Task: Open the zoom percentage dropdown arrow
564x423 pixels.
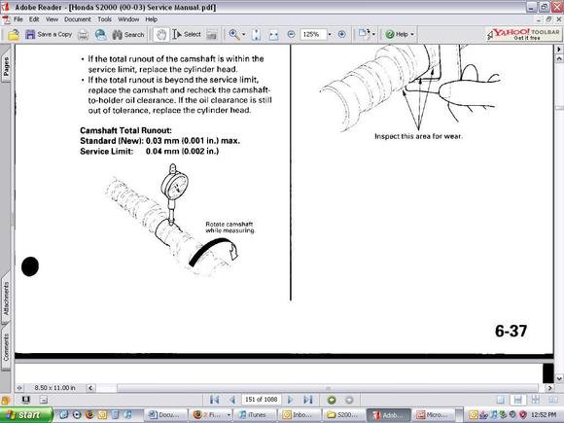Action: click(x=330, y=35)
